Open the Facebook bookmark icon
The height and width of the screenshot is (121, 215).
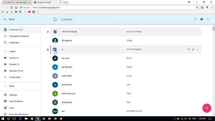pyautogui.click(x=34, y=12)
